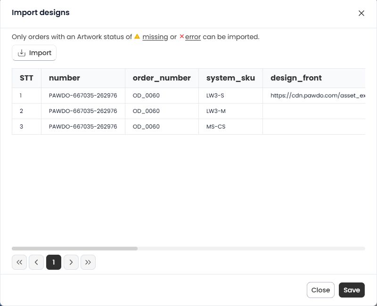Click the underlined 'missing' status link
The width and height of the screenshot is (377, 306).
pos(155,37)
